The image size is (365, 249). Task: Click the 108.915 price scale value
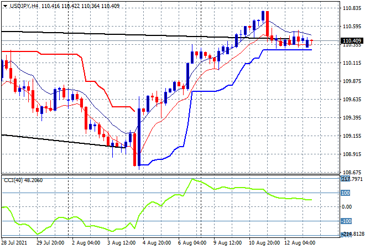pos(352,154)
